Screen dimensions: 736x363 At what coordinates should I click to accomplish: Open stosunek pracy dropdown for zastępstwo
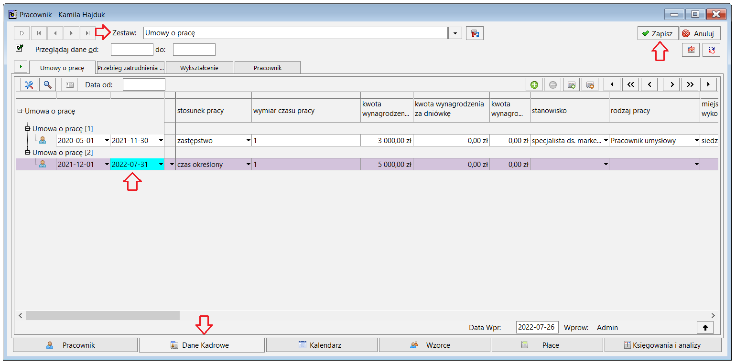[248, 141]
